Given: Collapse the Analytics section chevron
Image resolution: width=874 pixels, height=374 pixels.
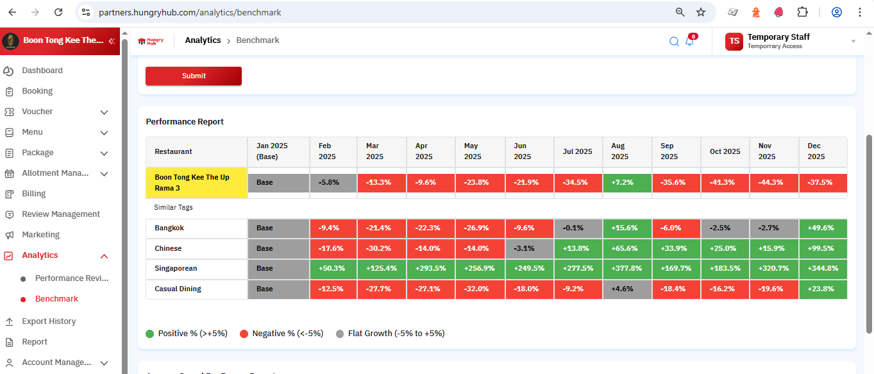Looking at the screenshot, I should click(x=104, y=256).
